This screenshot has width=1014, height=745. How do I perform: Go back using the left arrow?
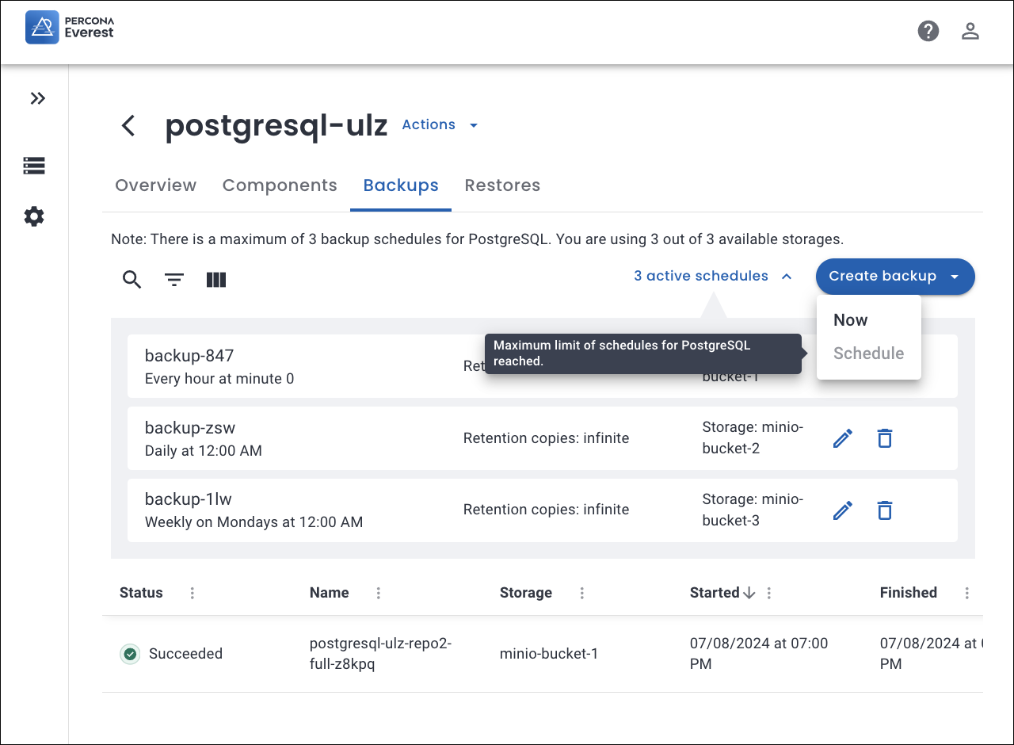pyautogui.click(x=128, y=125)
